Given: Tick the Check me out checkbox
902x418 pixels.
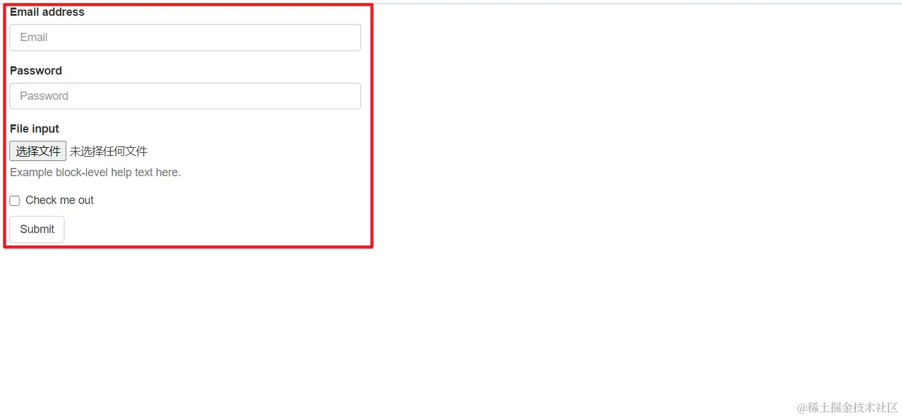Looking at the screenshot, I should 15,201.
